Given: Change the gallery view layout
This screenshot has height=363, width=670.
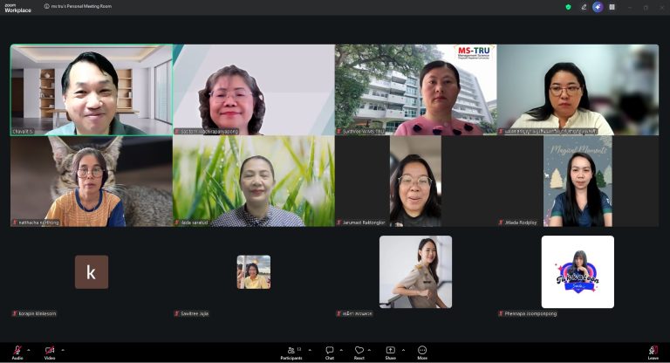Looking at the screenshot, I should point(612,7).
